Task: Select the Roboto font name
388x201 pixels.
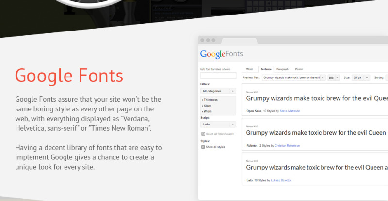Action: 251,146
